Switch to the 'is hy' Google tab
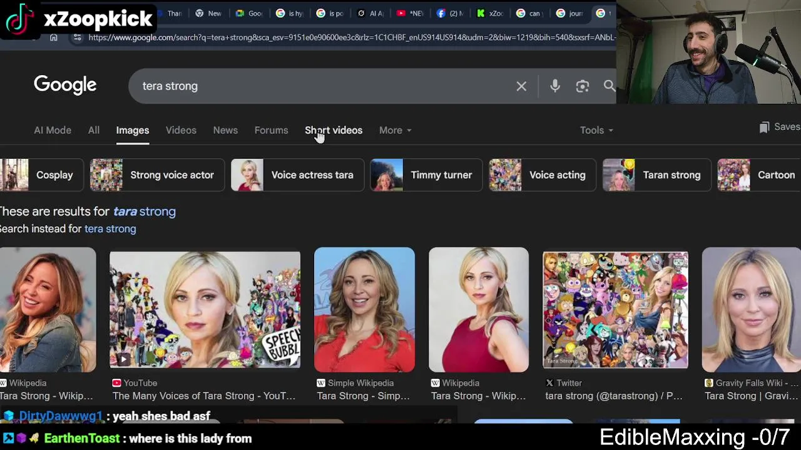The image size is (801, 450). click(290, 13)
